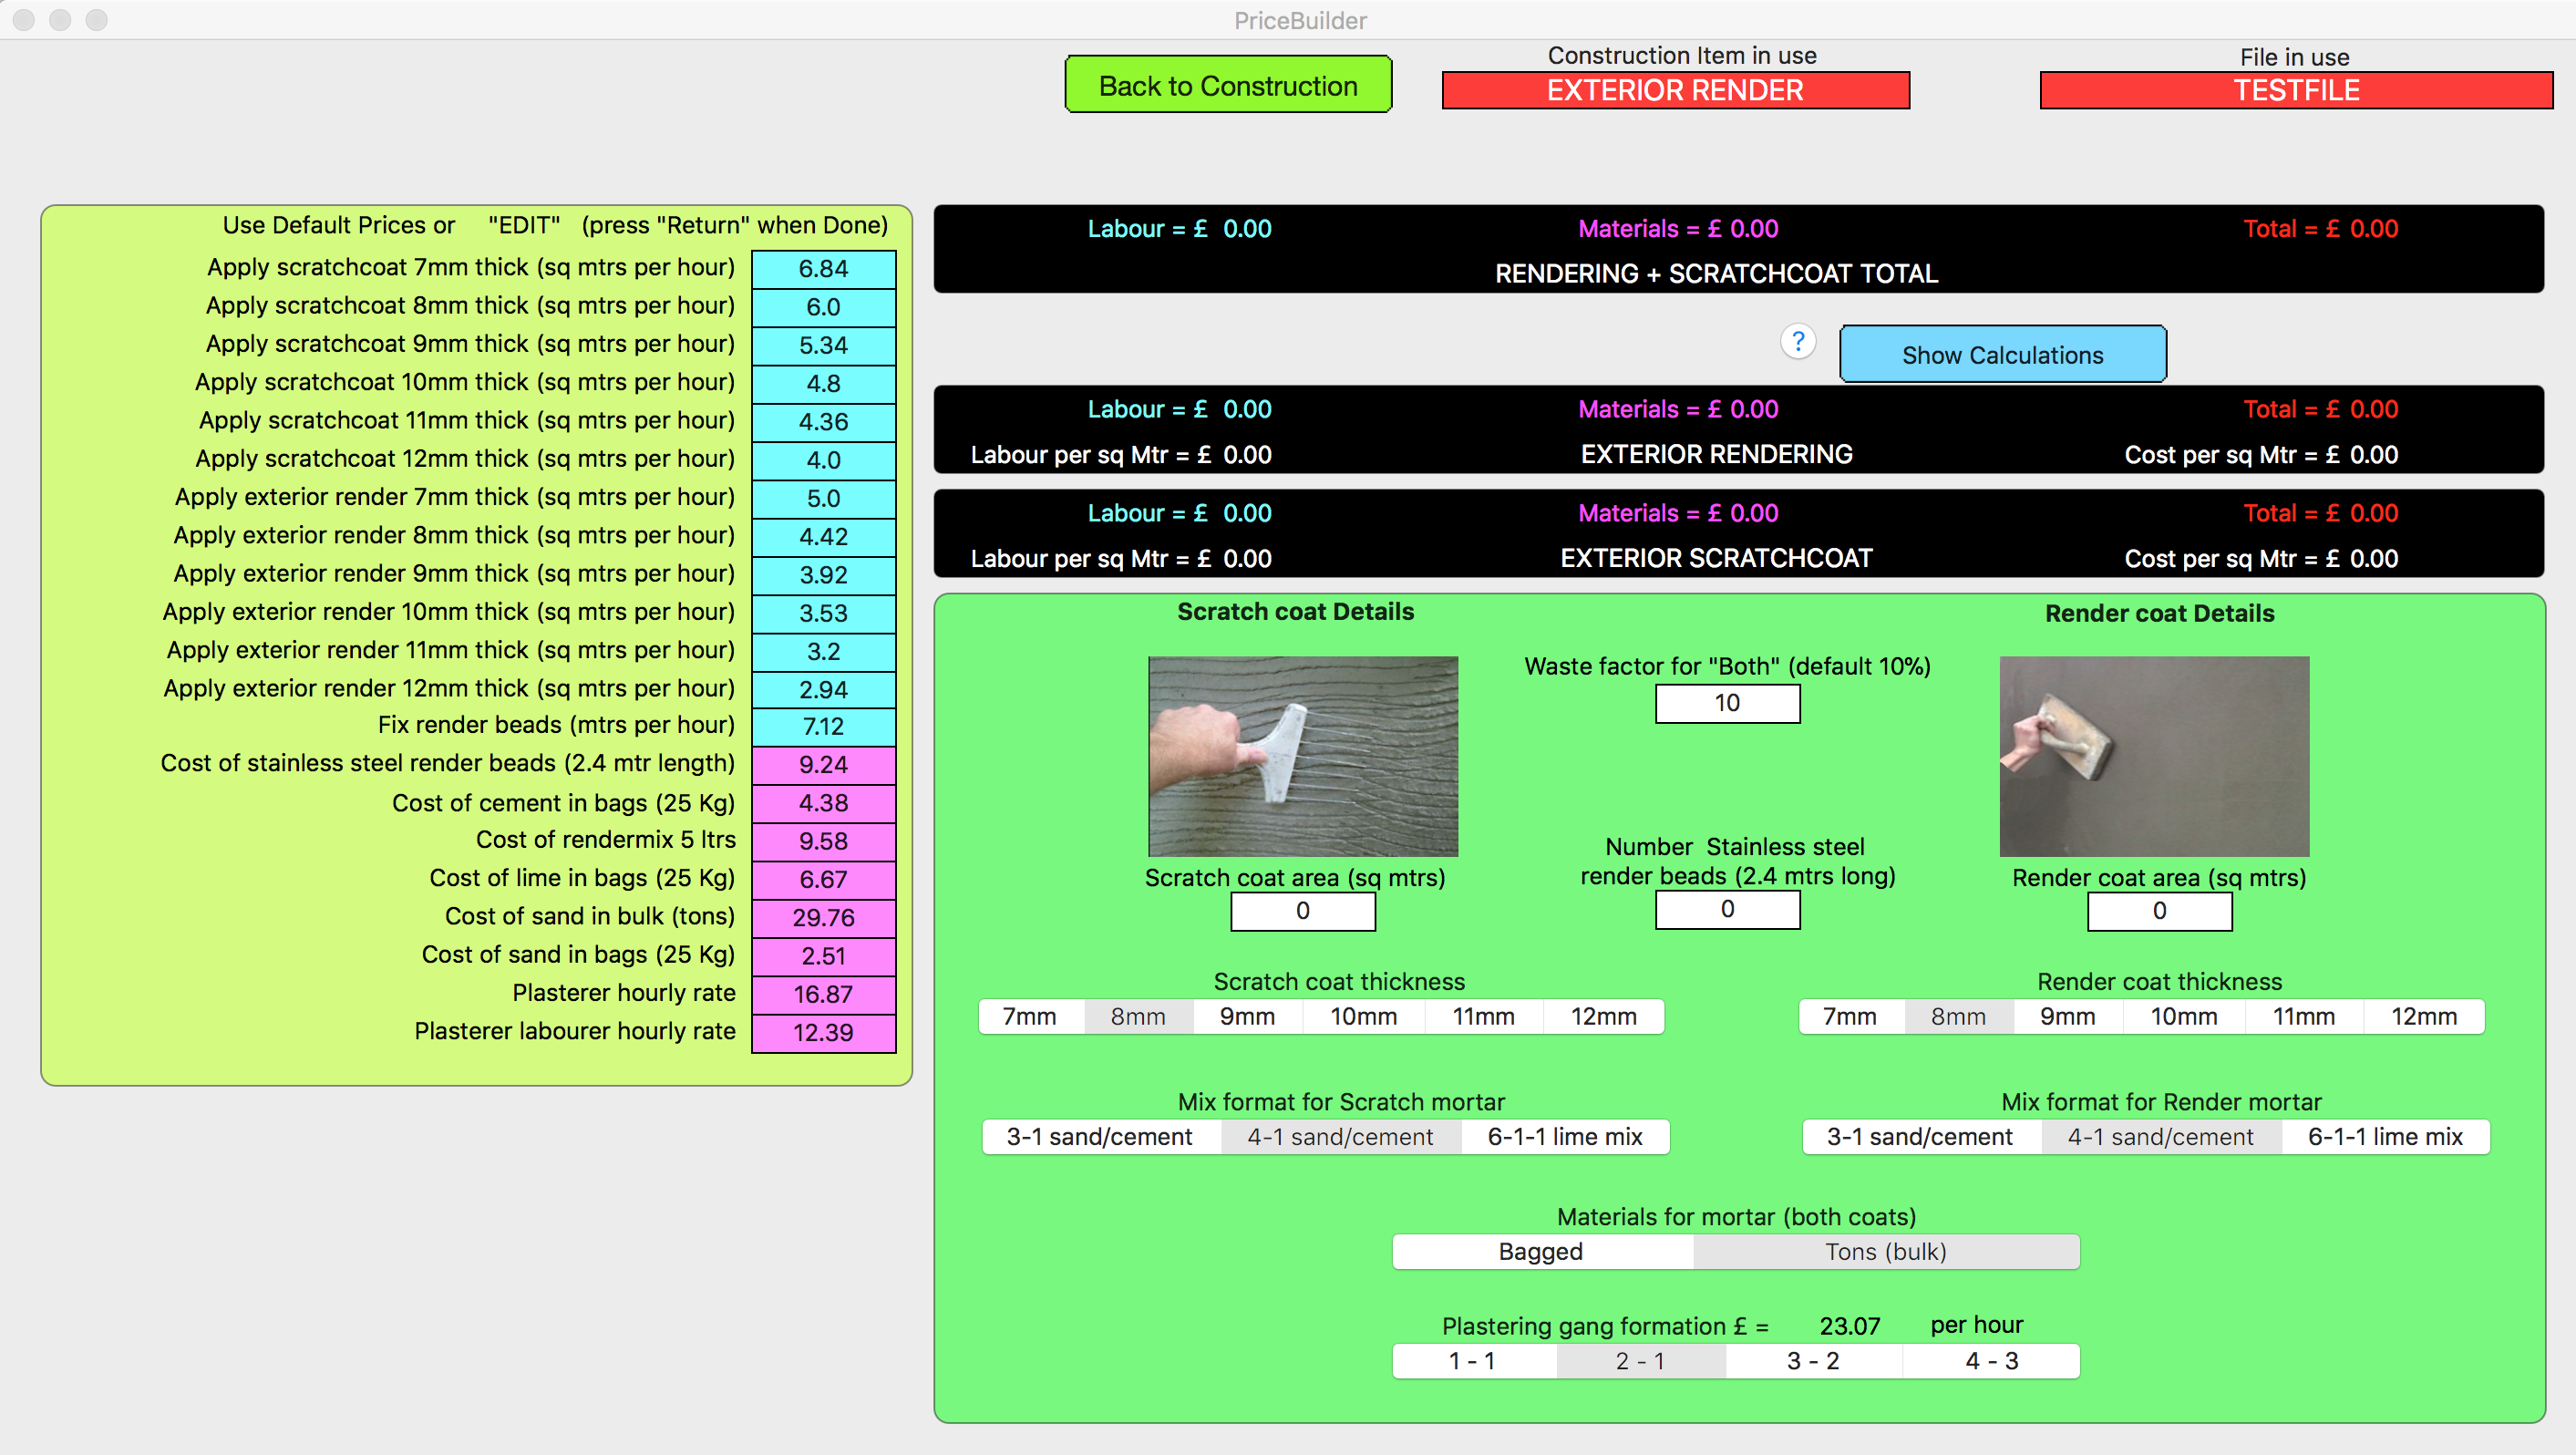Viewport: 2576px width, 1455px height.
Task: Go back using Back to Construction button
Action: 1228,85
